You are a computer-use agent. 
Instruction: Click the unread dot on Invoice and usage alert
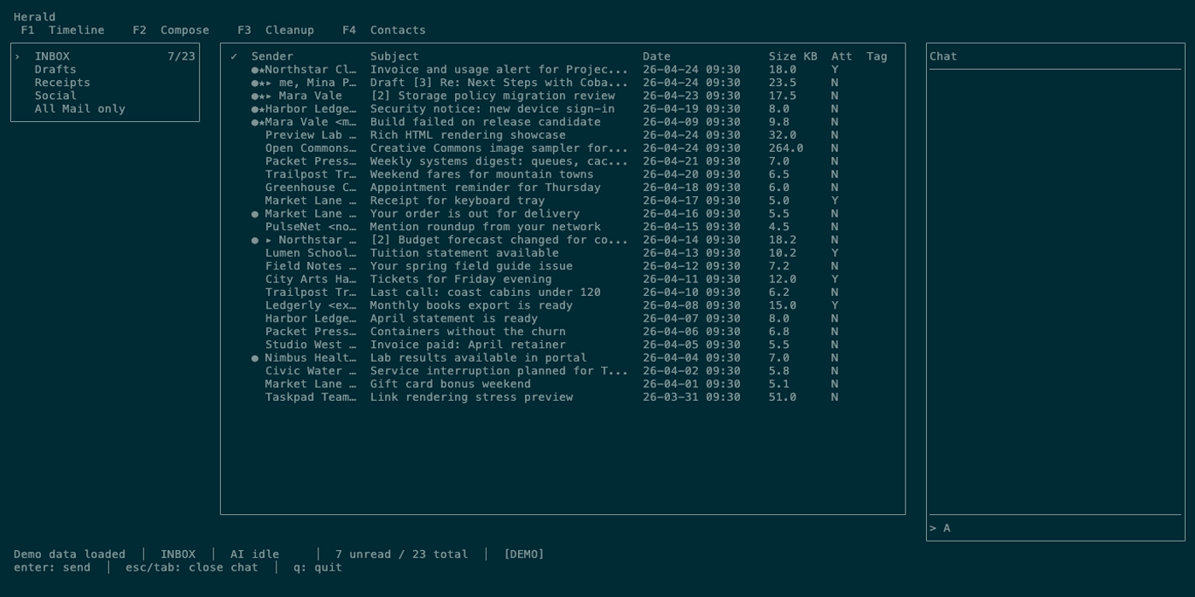pyautogui.click(x=254, y=70)
